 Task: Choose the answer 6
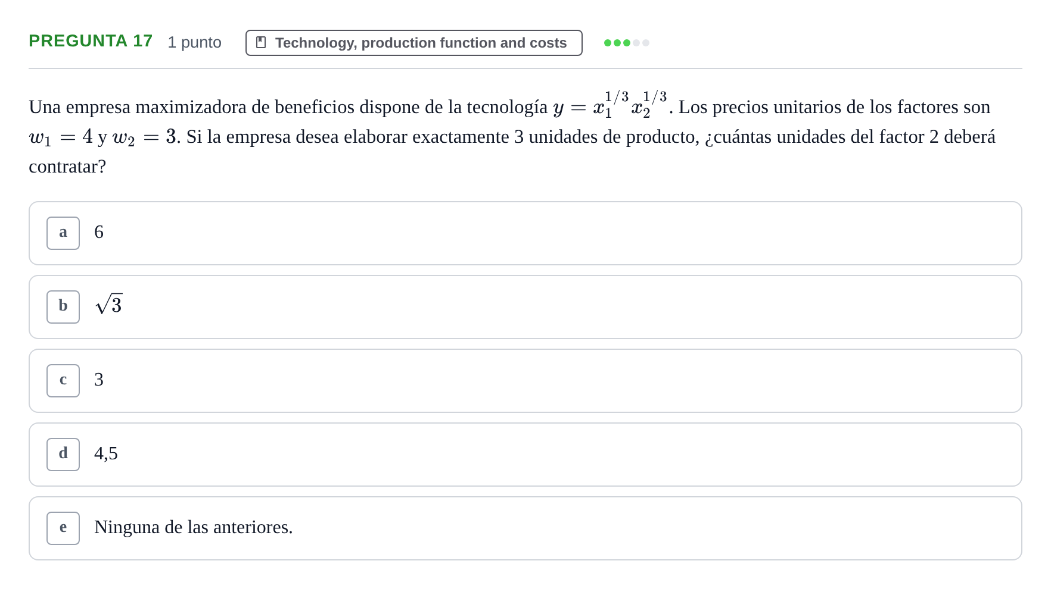[525, 233]
